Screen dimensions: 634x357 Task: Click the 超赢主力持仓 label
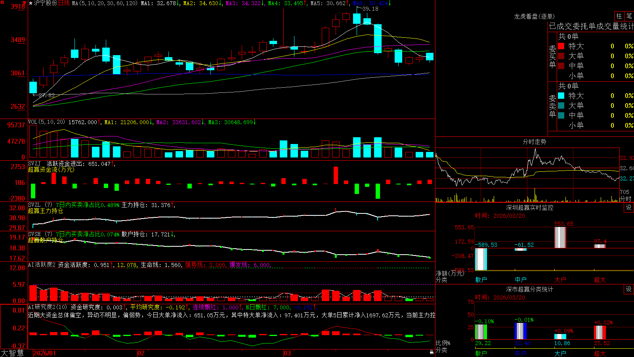[x=46, y=211]
